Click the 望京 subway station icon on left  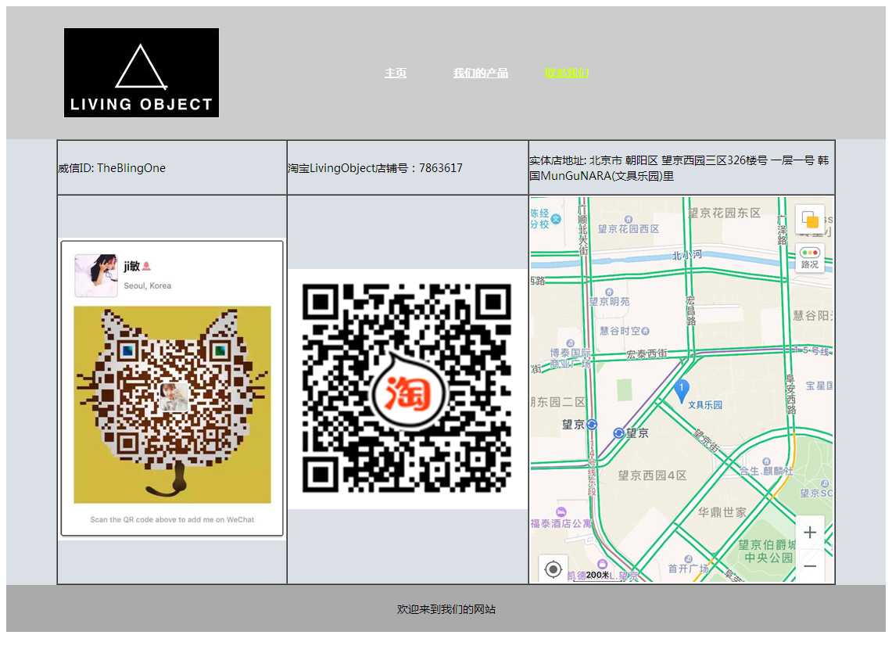pos(592,425)
